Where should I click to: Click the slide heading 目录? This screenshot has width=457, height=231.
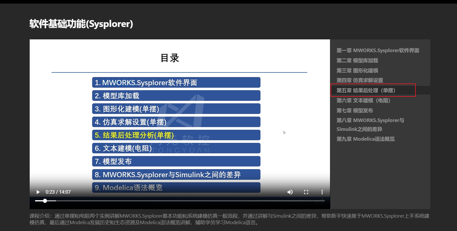tap(170, 58)
